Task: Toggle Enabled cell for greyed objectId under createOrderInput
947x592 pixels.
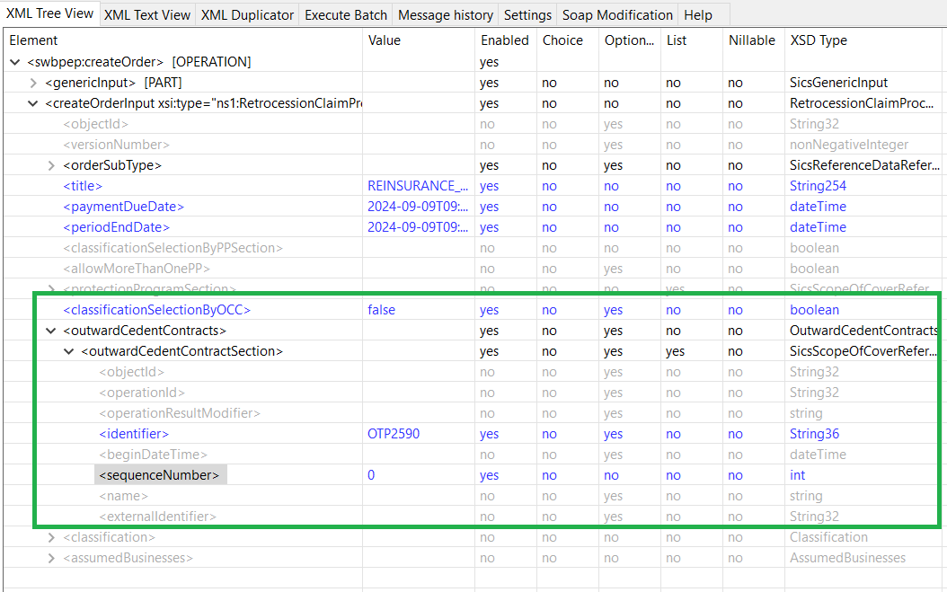Action: point(487,124)
